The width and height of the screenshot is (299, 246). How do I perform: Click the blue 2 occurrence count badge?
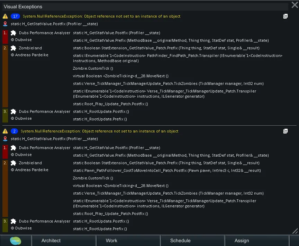tap(15, 131)
